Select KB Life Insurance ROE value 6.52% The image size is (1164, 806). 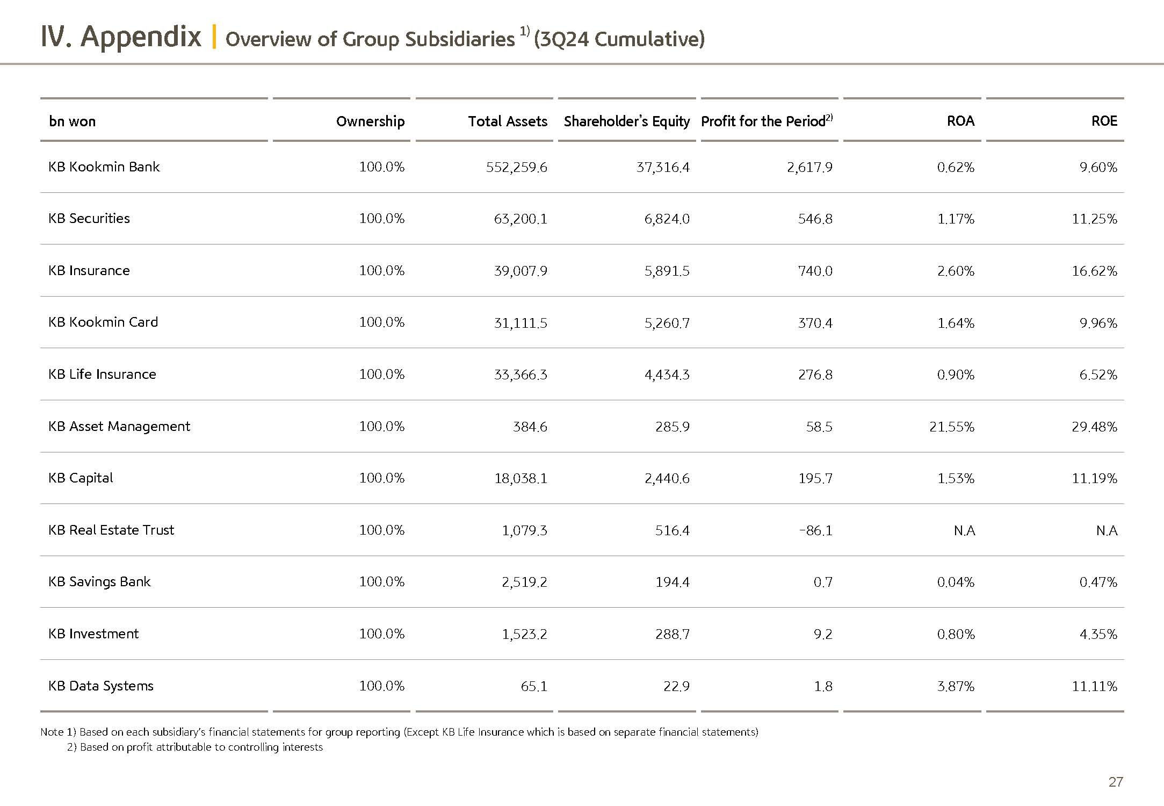click(1098, 375)
